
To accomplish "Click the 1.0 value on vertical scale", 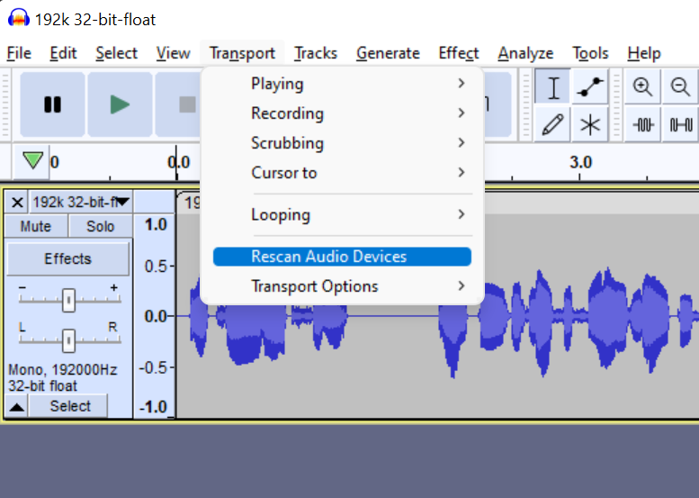I will [x=156, y=224].
